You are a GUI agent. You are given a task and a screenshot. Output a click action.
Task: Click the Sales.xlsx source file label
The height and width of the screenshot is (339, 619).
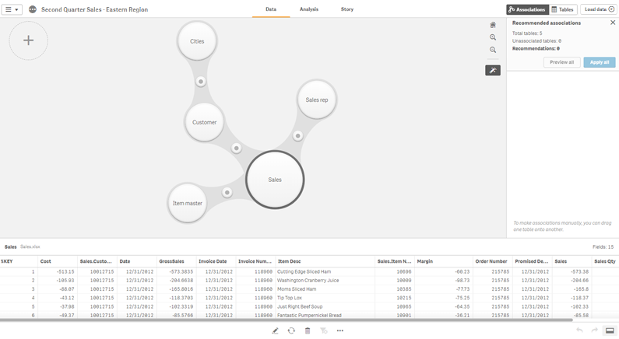[30, 246]
